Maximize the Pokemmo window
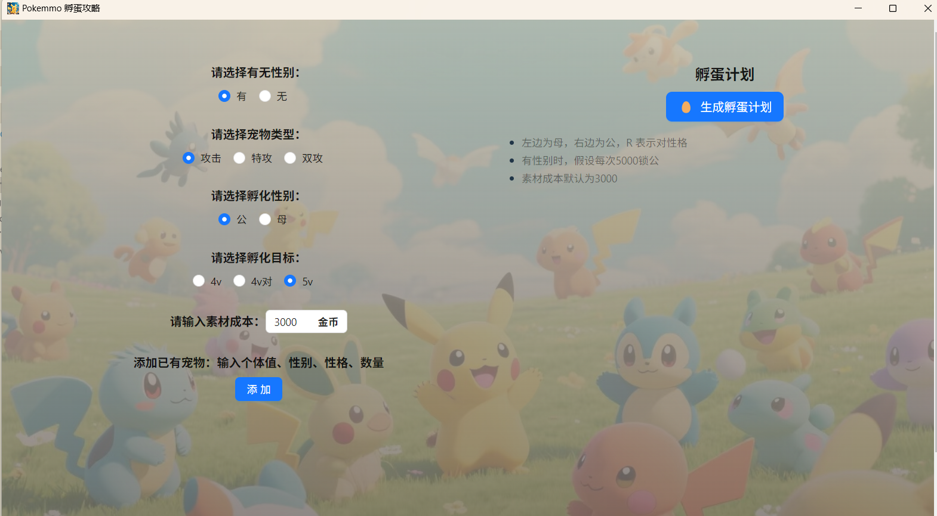 point(893,8)
